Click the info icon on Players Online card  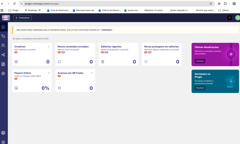pos(49,73)
